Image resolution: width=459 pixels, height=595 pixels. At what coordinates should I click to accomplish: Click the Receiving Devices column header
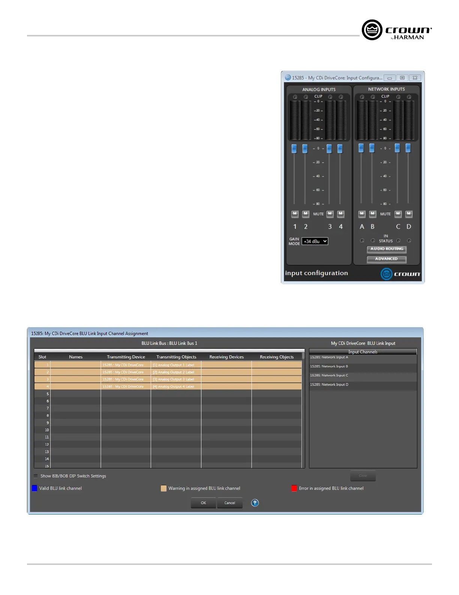click(x=226, y=357)
